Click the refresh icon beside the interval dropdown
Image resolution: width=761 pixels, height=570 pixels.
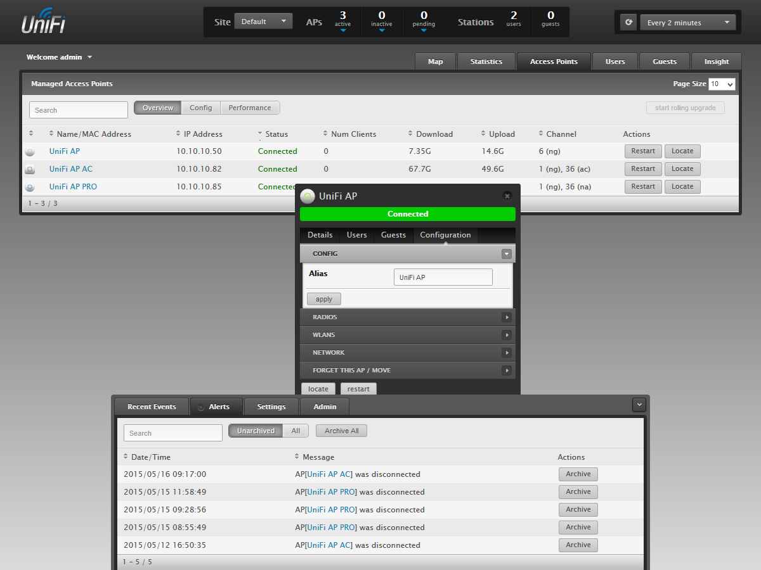click(x=628, y=22)
